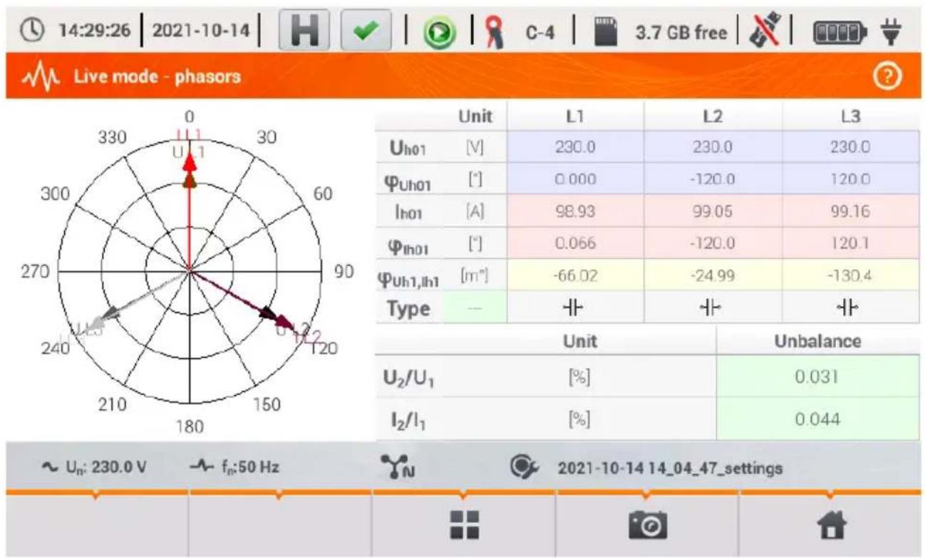Viewport: 925px width, 558px height.
Task: Tap the current unbalance value 0.044
Action: point(817,421)
